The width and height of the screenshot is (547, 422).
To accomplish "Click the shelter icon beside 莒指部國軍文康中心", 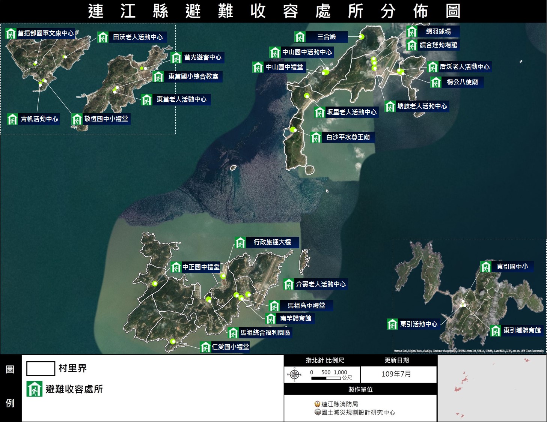I will [x=11, y=33].
